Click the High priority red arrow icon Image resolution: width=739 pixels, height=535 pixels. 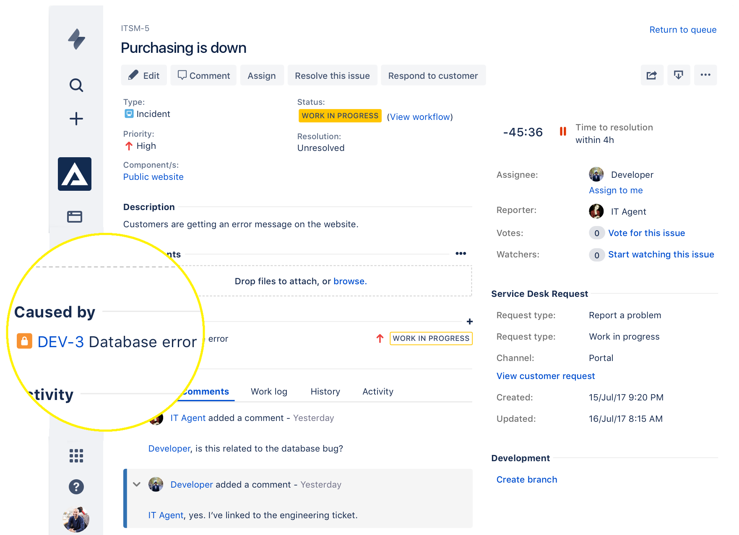[129, 146]
